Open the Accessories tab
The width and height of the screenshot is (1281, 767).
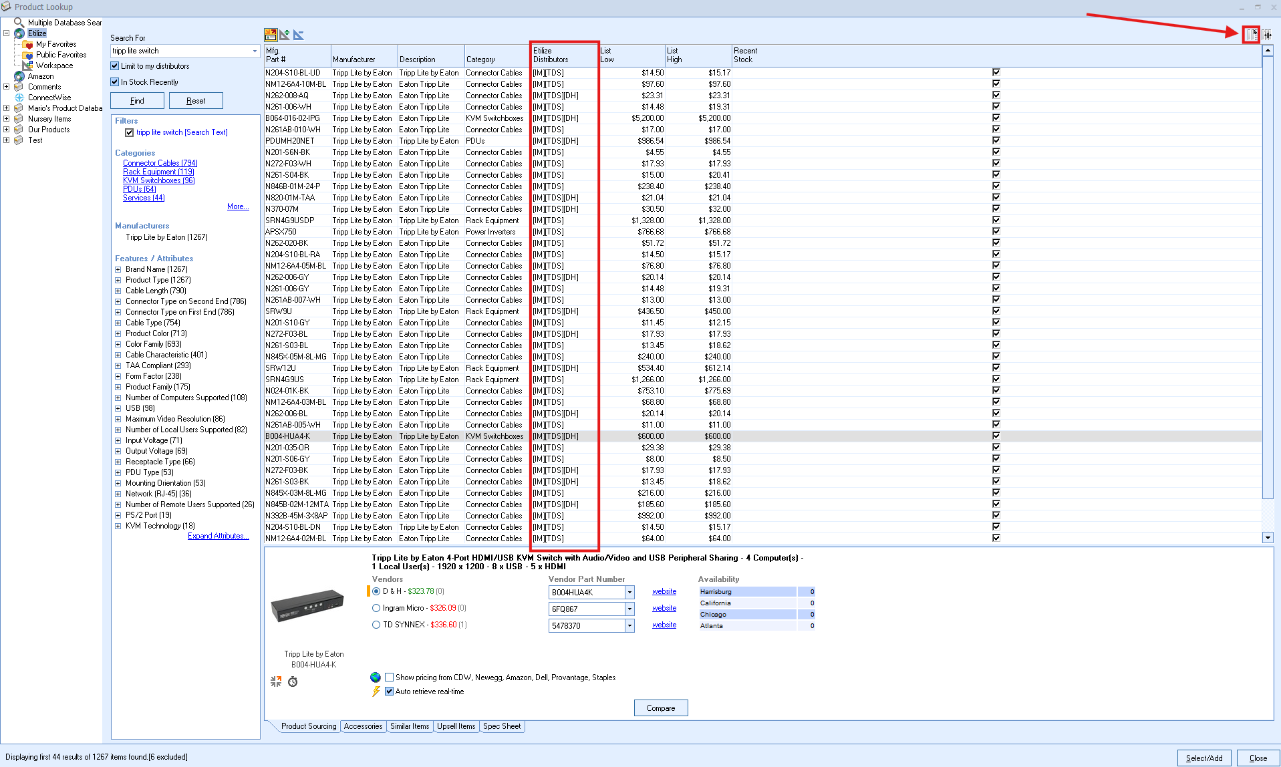pyautogui.click(x=363, y=726)
